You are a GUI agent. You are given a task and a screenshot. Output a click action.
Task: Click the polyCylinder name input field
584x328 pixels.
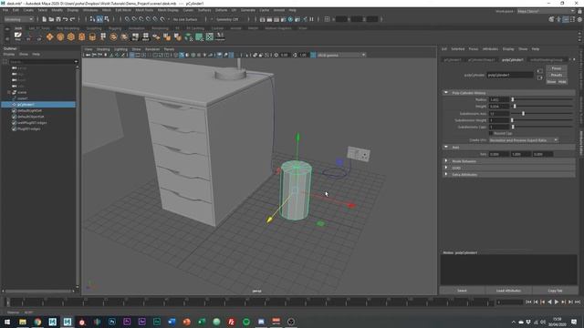(x=510, y=75)
